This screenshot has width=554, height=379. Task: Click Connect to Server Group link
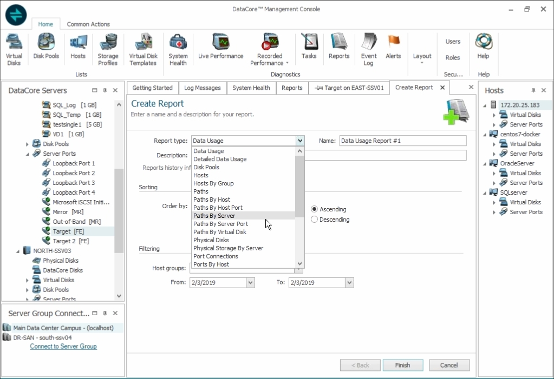(x=63, y=346)
